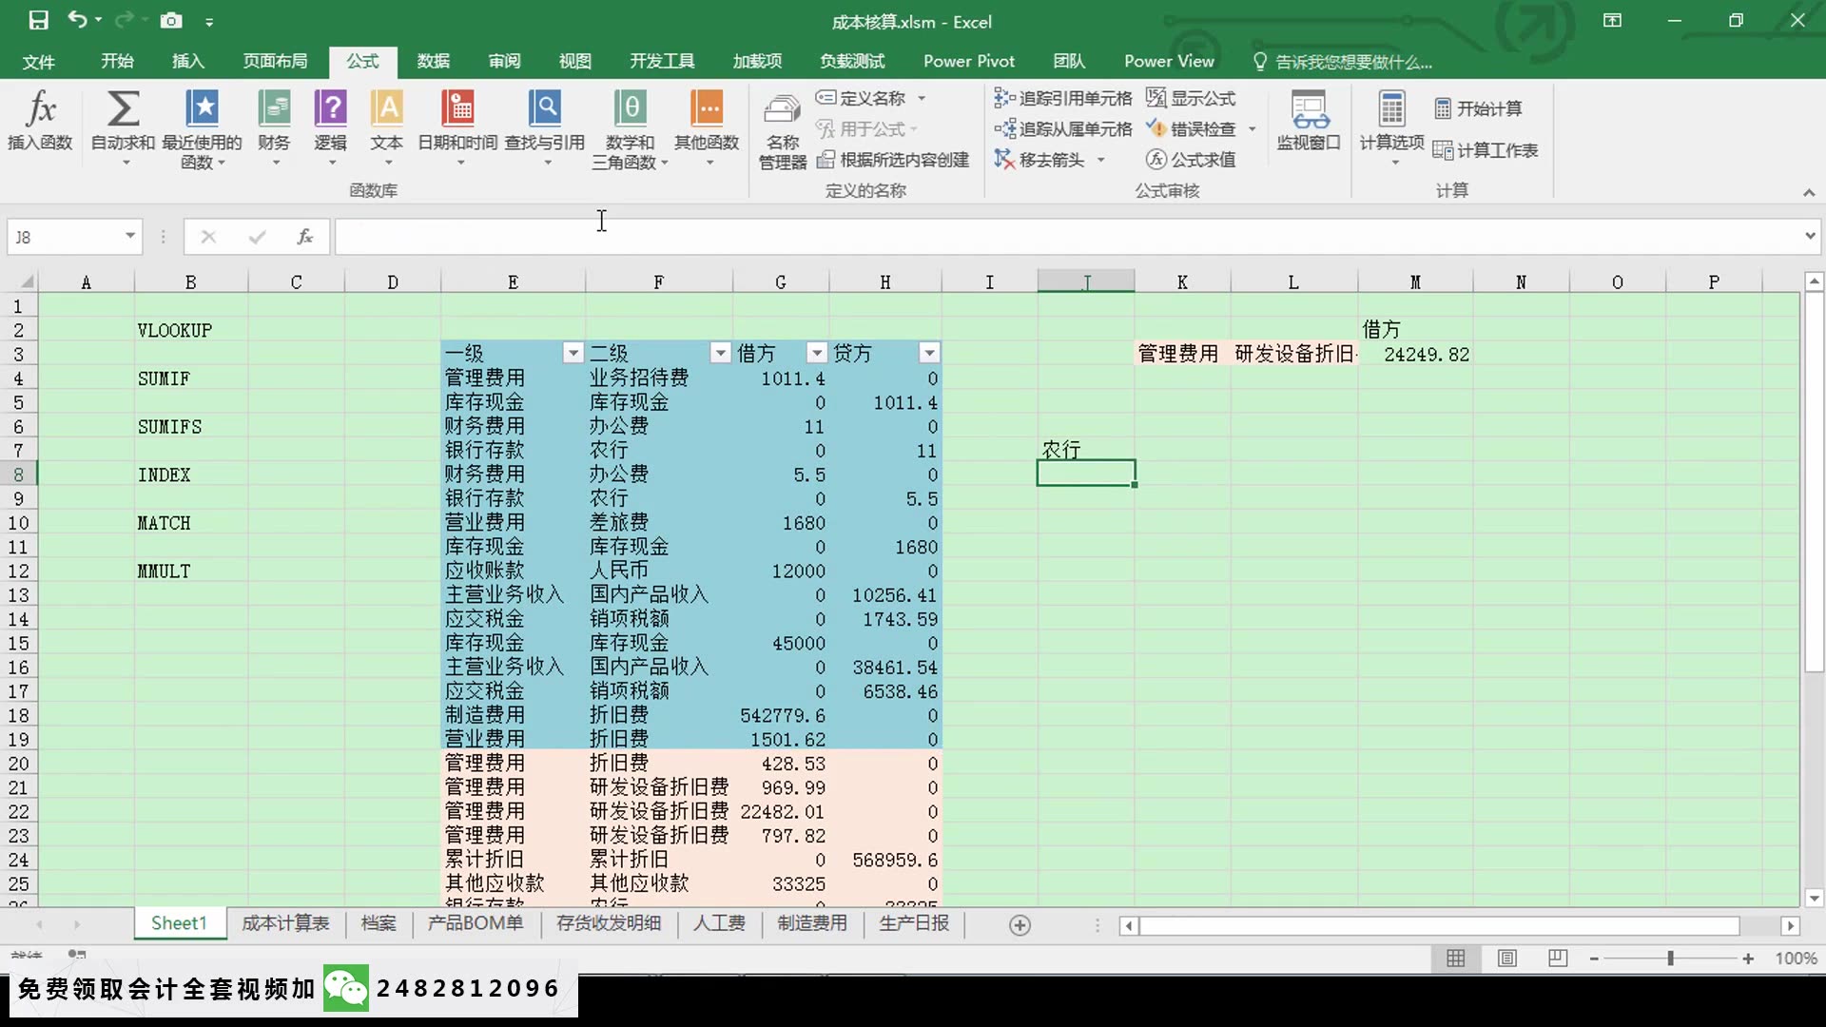Click the 开始计算 Calculate Now button
The width and height of the screenshot is (1826, 1027).
pos(1477,108)
